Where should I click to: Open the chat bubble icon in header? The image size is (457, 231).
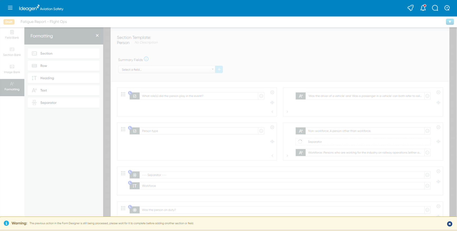click(x=435, y=8)
